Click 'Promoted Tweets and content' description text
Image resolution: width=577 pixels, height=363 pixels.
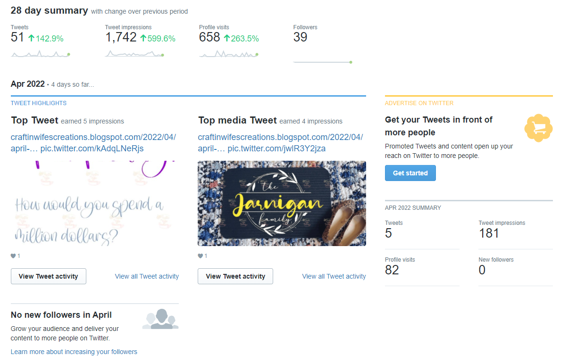pyautogui.click(x=449, y=151)
